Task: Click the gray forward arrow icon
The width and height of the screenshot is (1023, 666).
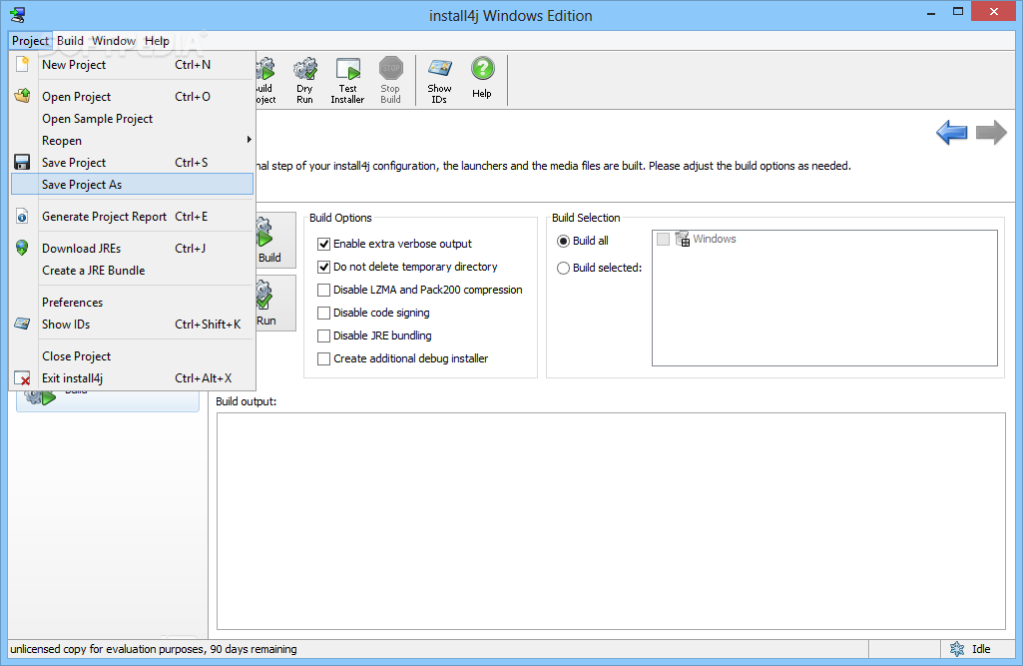Action: coord(991,133)
